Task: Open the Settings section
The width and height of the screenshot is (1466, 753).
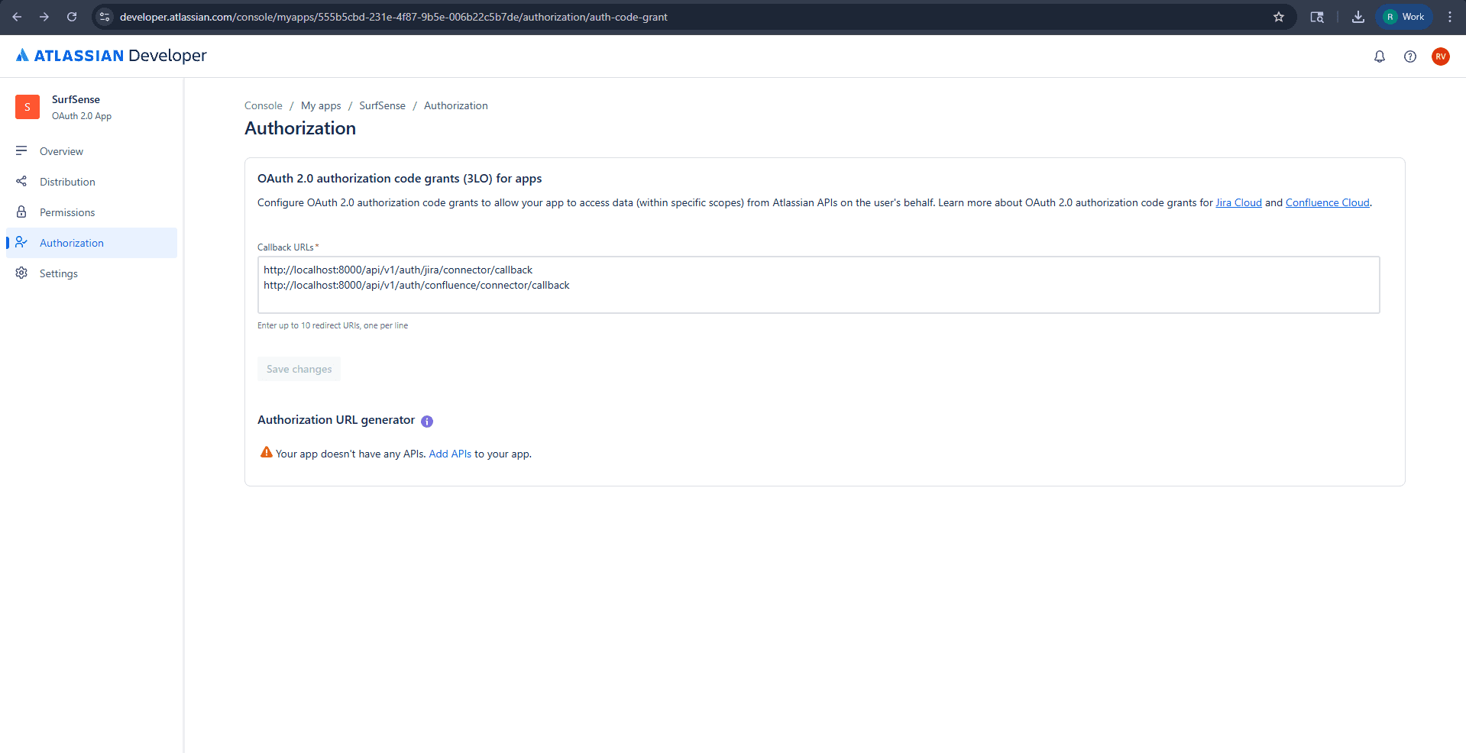Action: 58,273
